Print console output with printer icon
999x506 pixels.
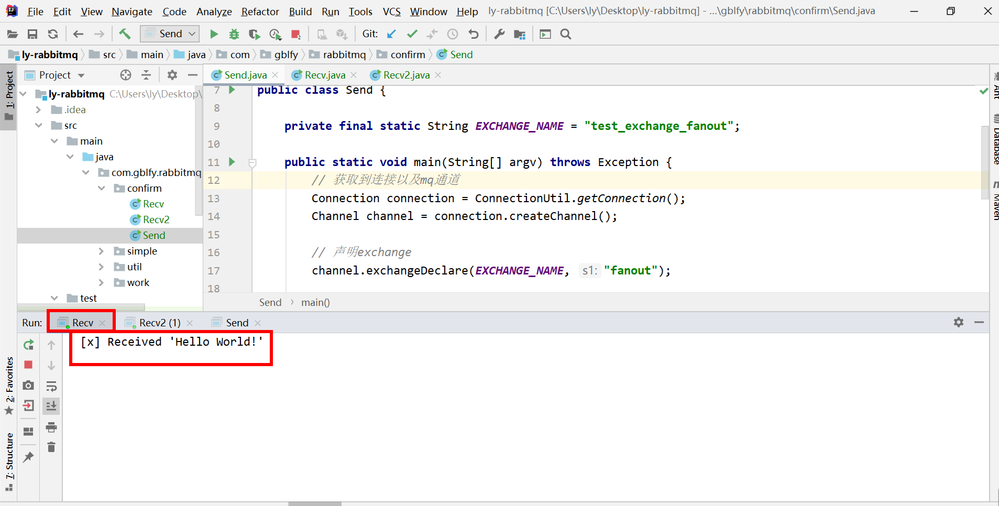tap(51, 427)
